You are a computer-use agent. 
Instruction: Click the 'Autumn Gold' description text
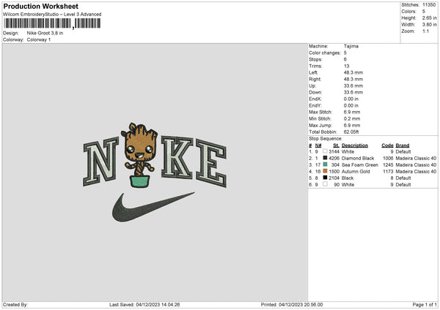(356, 172)
